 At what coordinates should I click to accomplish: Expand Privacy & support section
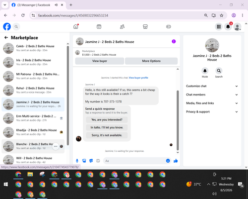pyautogui.click(x=212, y=112)
